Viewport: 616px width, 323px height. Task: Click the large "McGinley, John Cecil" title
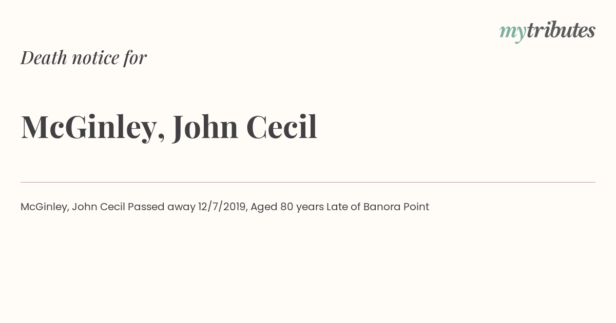point(169,127)
